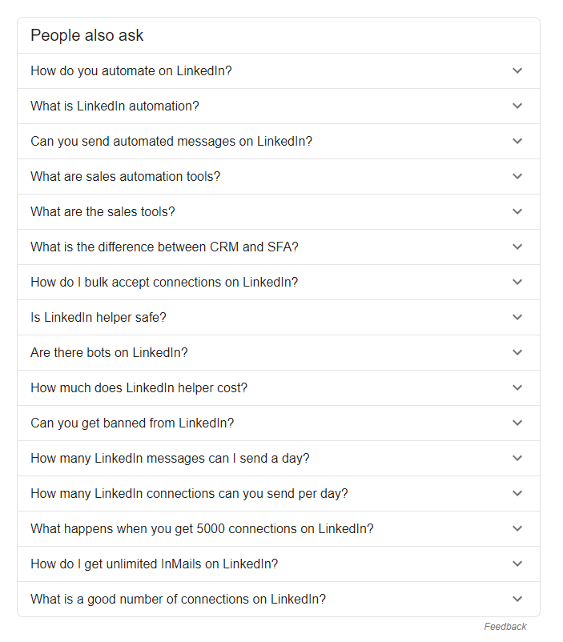563x642 pixels.
Task: Click chevron next to 'What are the sales tools?'
Action: pyautogui.click(x=517, y=211)
